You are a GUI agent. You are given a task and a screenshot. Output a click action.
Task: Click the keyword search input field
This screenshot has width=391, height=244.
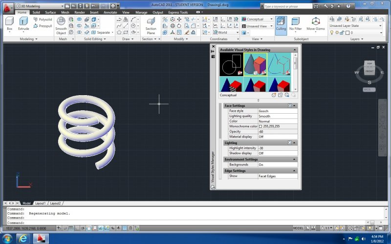[x=288, y=7]
